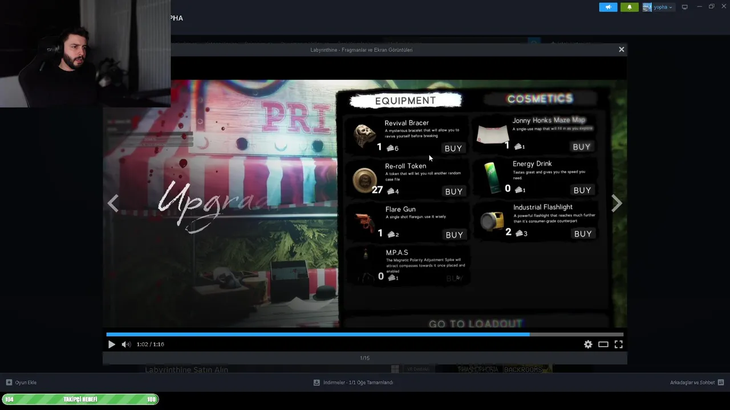
Task: Click BUY for Re-roll Token
Action: click(x=454, y=192)
